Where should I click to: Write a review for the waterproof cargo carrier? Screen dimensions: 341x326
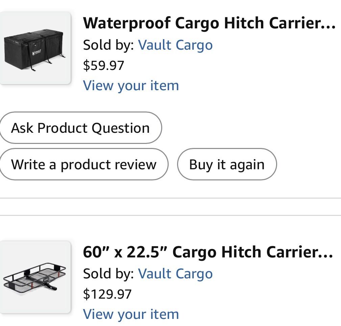84,164
